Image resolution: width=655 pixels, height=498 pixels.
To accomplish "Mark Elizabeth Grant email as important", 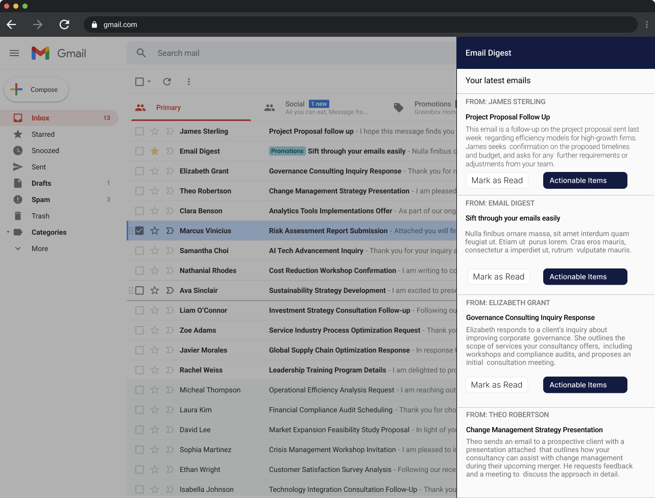I will pos(170,171).
